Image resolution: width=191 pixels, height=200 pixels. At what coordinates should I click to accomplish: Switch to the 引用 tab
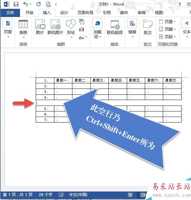(106, 13)
